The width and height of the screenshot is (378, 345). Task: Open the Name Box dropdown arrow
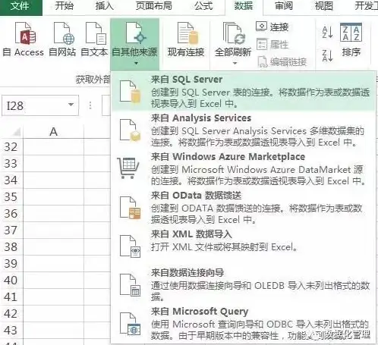71,105
